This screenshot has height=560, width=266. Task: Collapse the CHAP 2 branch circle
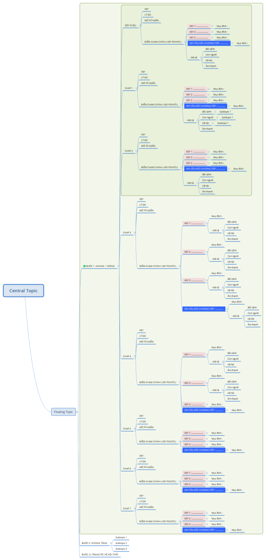[136, 151]
